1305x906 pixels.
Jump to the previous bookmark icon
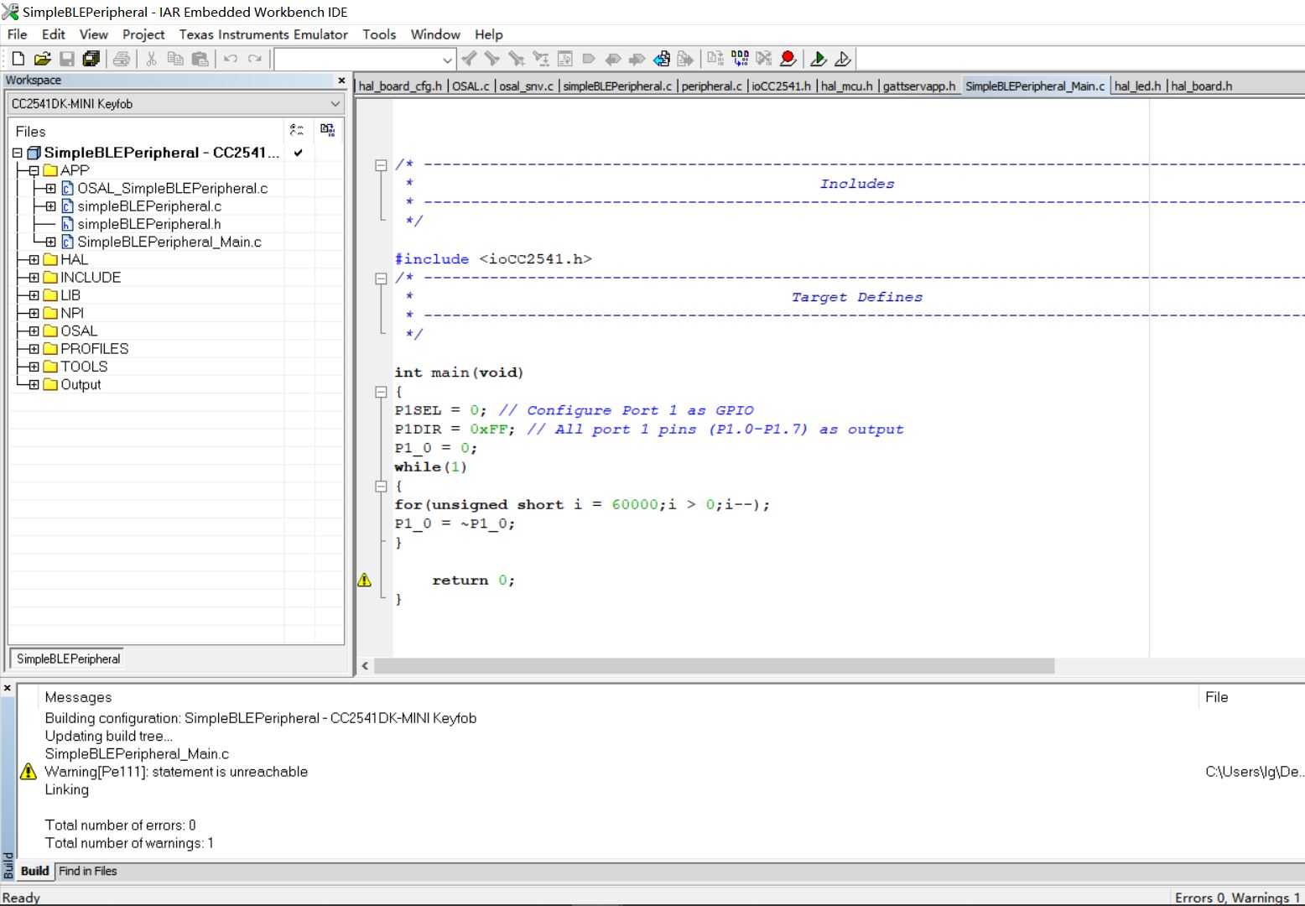pyautogui.click(x=613, y=59)
